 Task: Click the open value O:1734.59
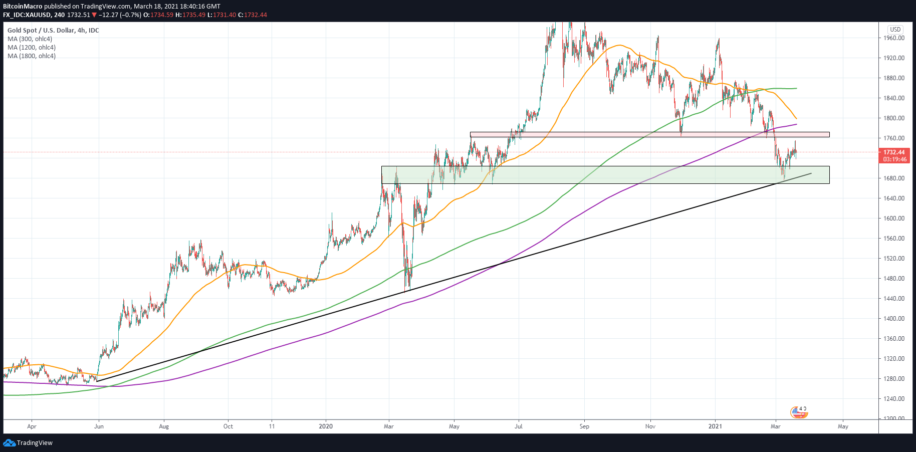click(x=158, y=15)
